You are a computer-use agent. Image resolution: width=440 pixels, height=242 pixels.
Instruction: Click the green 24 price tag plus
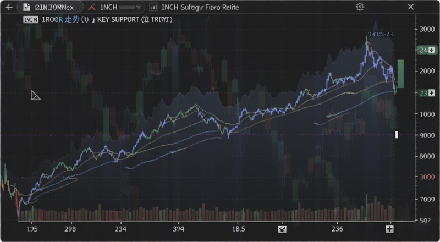pos(432,50)
